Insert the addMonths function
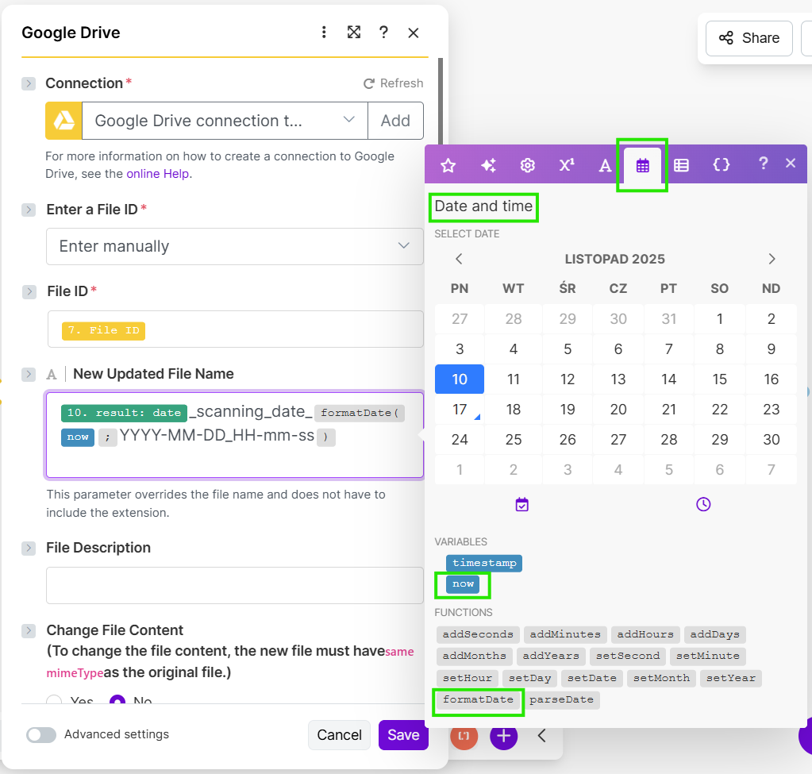Viewport: 812px width, 774px height. (x=475, y=656)
